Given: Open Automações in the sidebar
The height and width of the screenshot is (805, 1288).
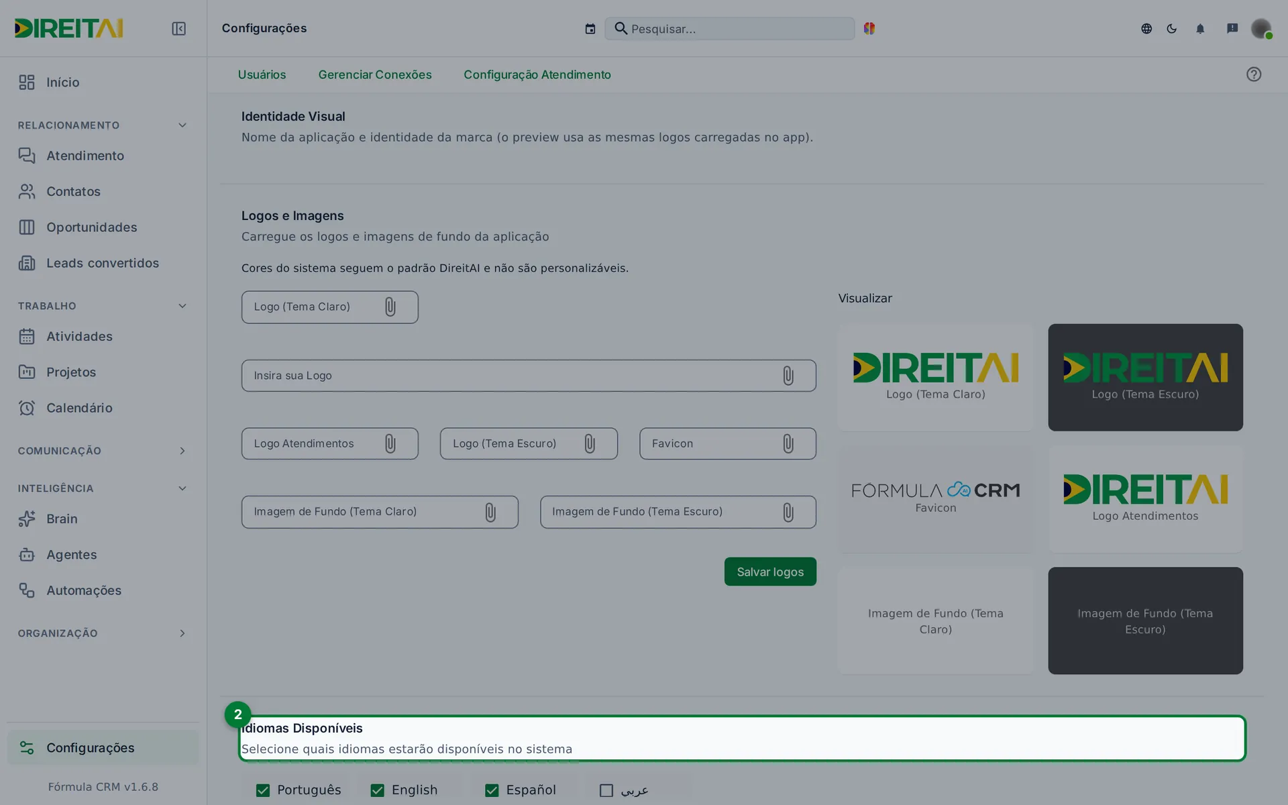Looking at the screenshot, I should click(103, 590).
